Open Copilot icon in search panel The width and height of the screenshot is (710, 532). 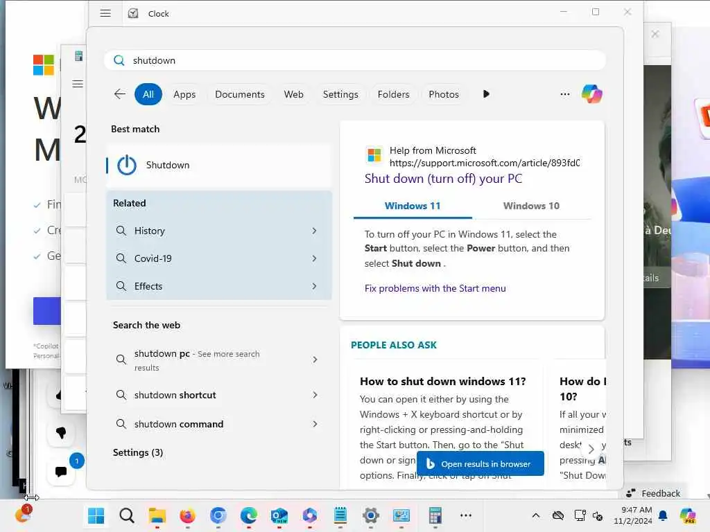click(x=592, y=94)
